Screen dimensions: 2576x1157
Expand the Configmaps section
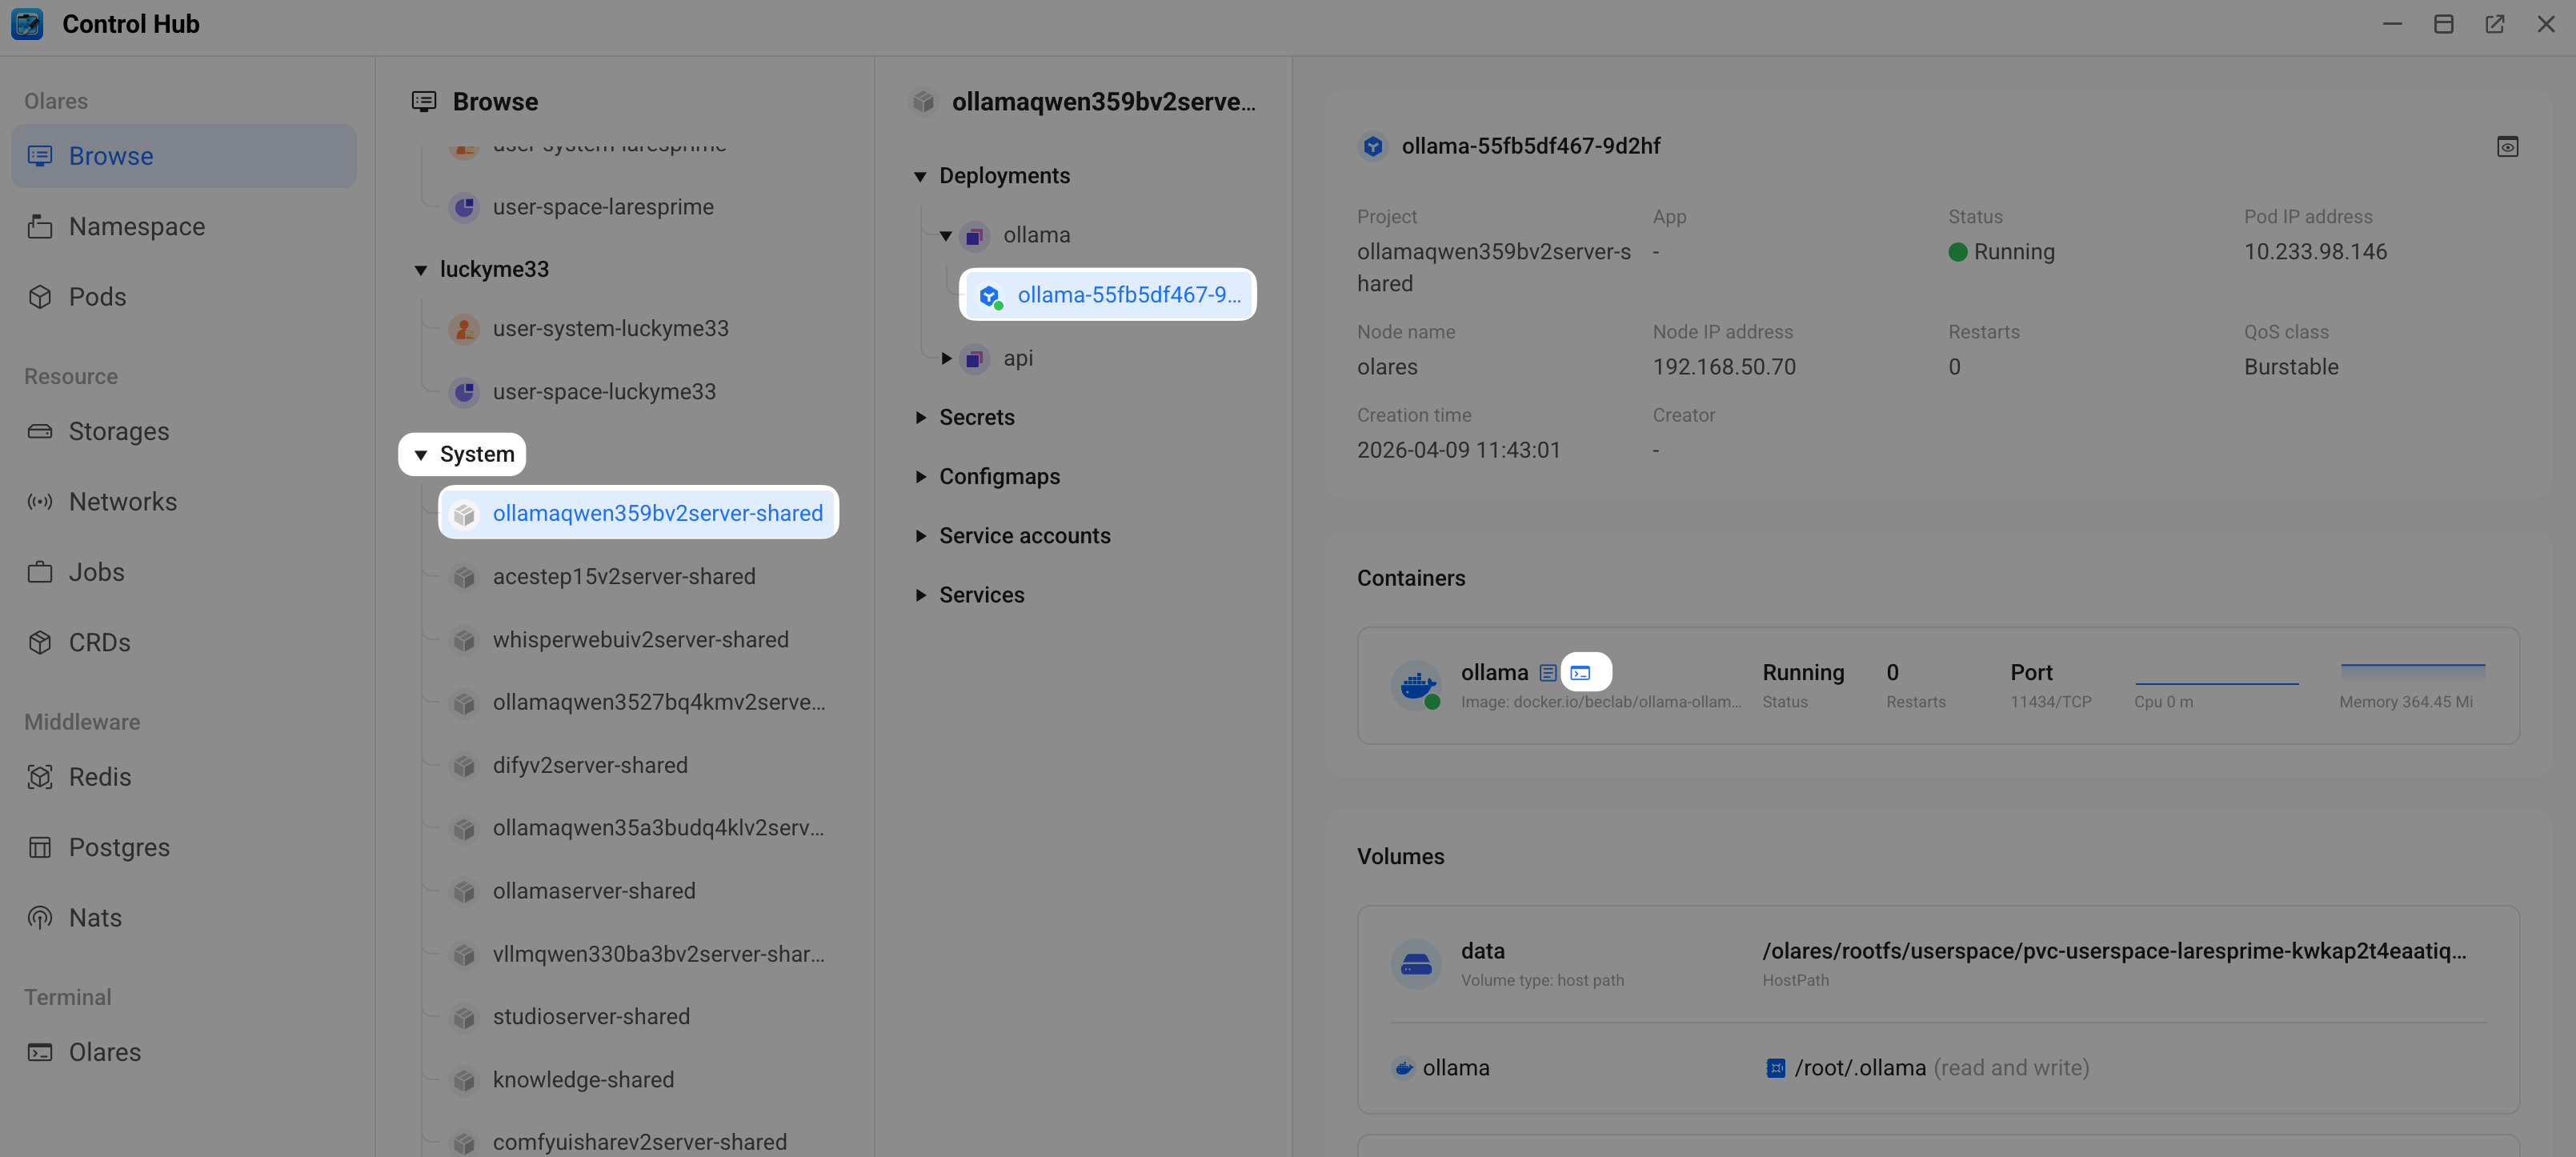click(921, 477)
